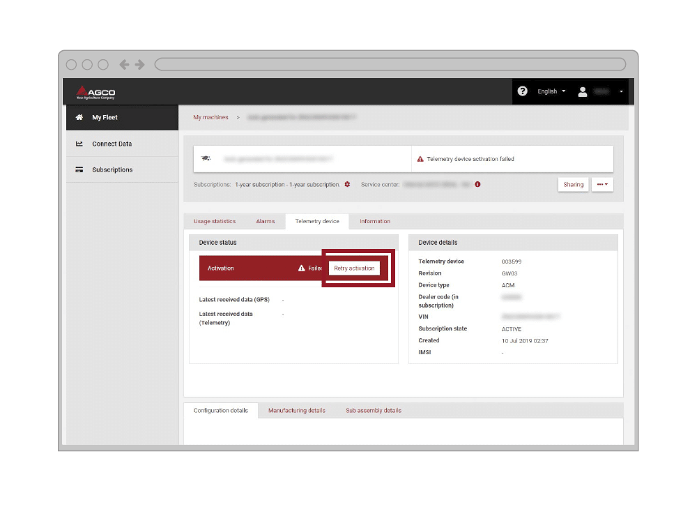Switch to Alarms tab
Viewport: 697px width, 523px height.
[266, 221]
